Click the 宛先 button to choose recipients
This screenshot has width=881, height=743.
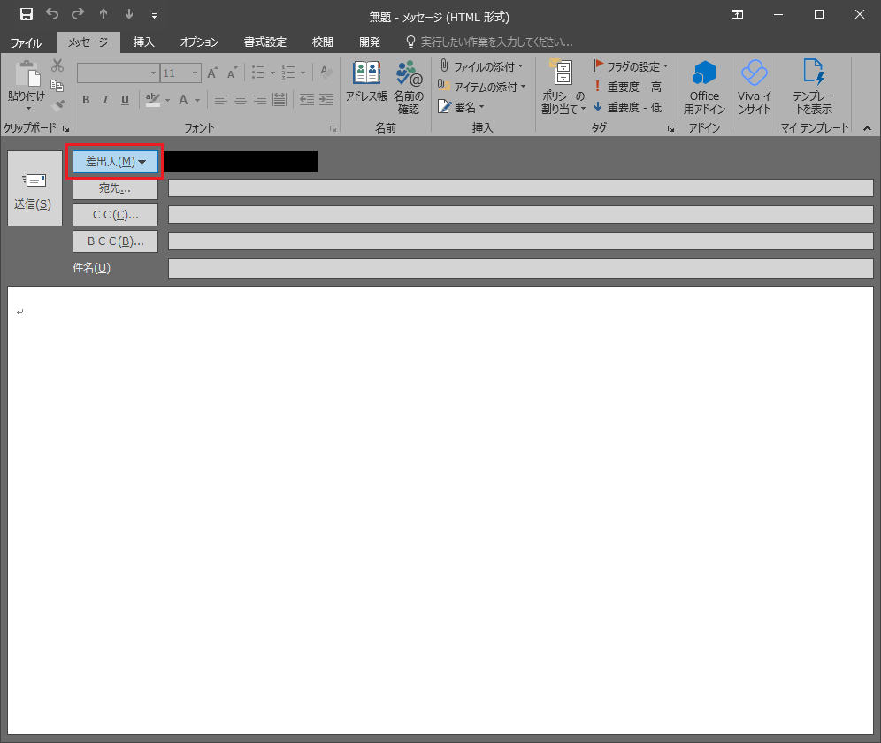[115, 188]
